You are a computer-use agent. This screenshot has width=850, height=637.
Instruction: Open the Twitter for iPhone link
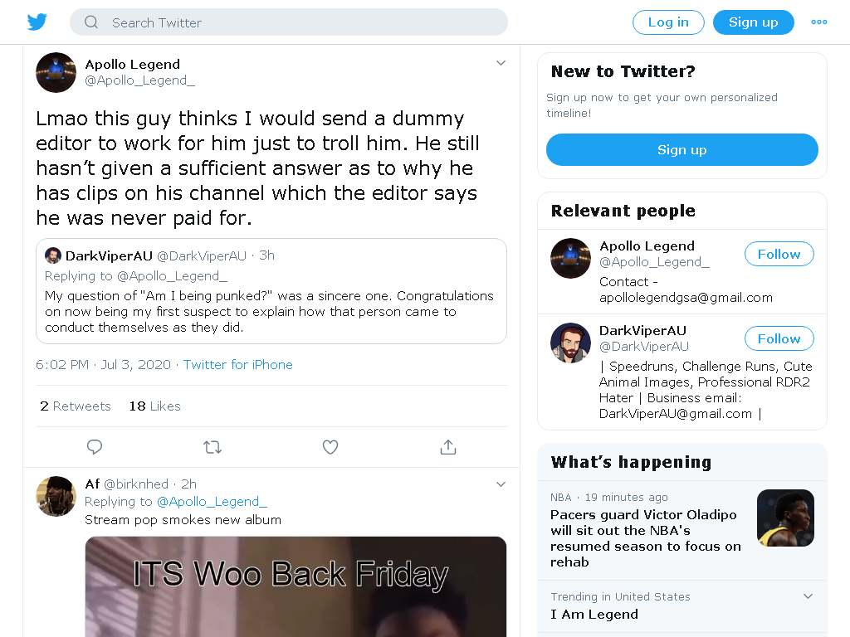pyautogui.click(x=238, y=365)
